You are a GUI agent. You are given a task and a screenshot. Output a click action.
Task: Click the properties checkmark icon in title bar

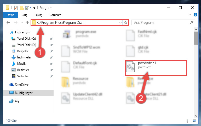coord(16,8)
